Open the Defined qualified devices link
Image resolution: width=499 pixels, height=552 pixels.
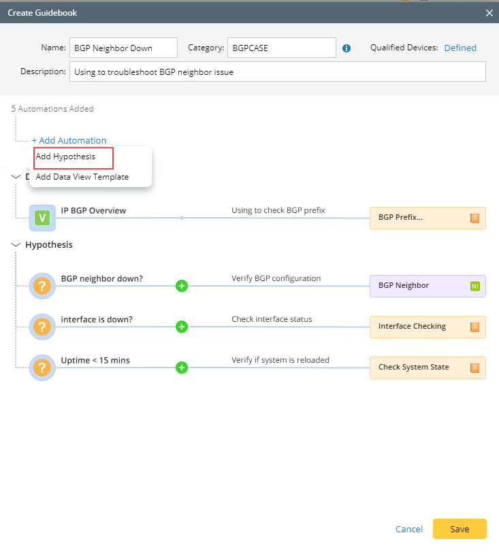pyautogui.click(x=460, y=48)
